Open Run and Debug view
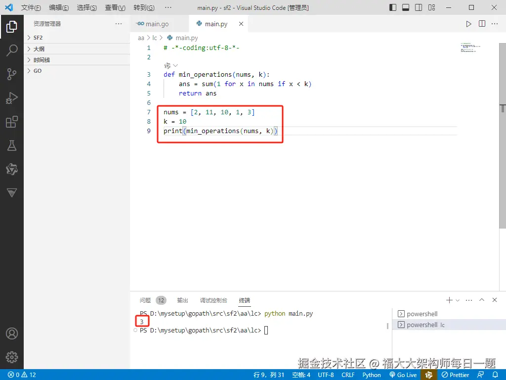Viewport: 506px width, 380px height. point(12,98)
